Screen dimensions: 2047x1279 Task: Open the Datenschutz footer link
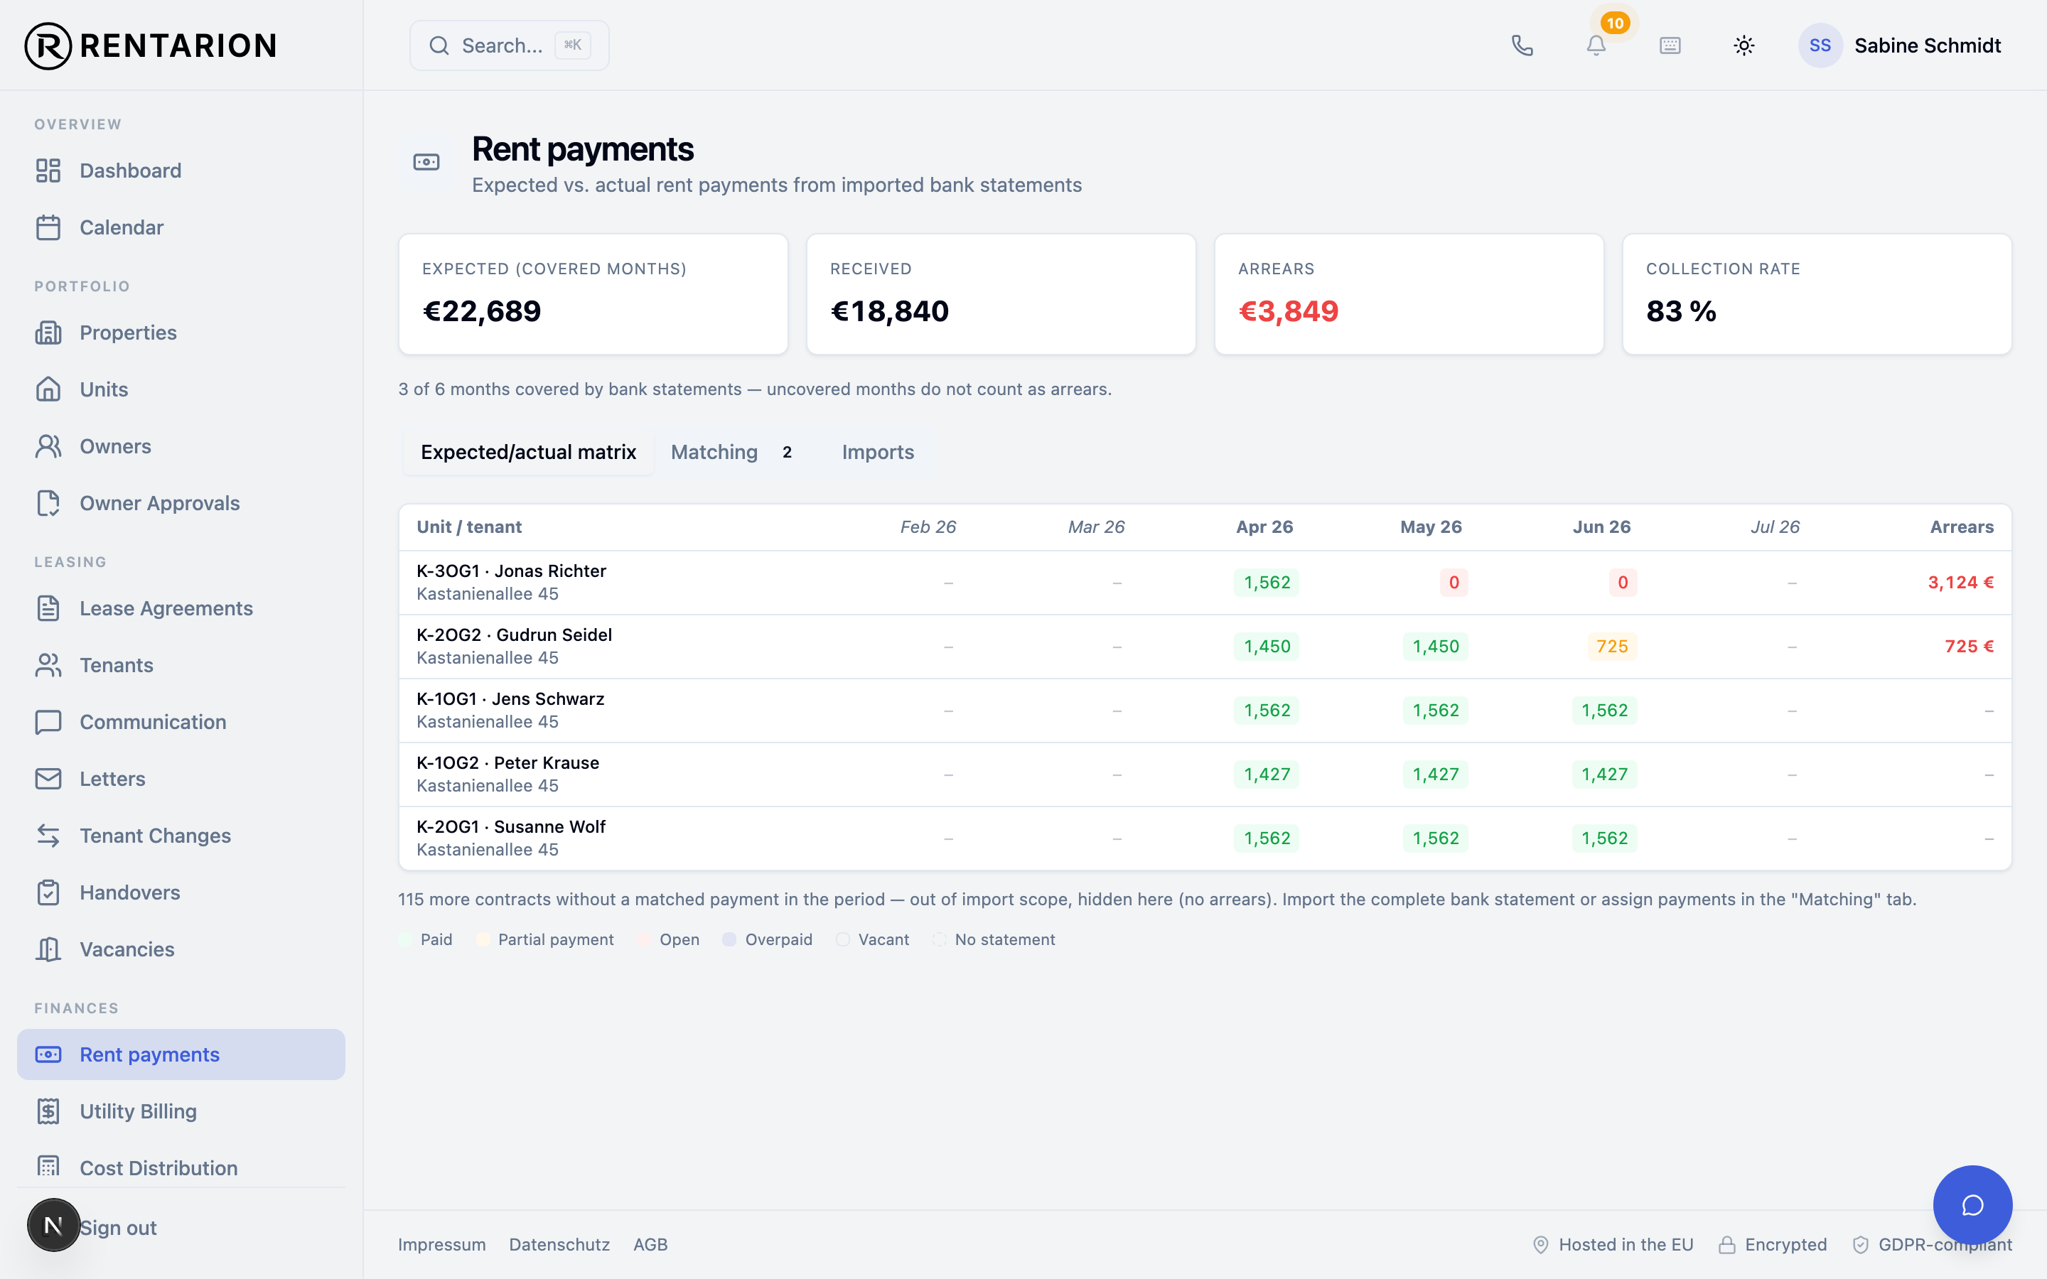[559, 1244]
